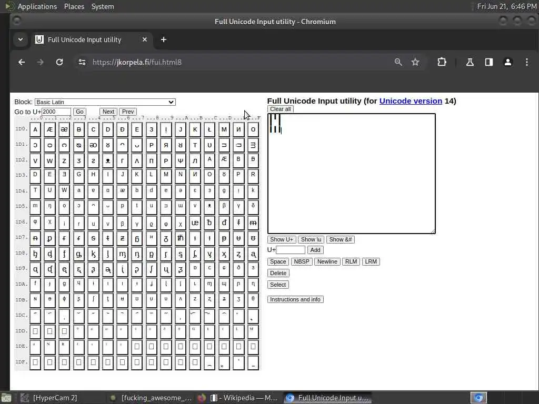Insert the first character in row 1D9
Viewport: 539px width, 404px height.
(35, 269)
